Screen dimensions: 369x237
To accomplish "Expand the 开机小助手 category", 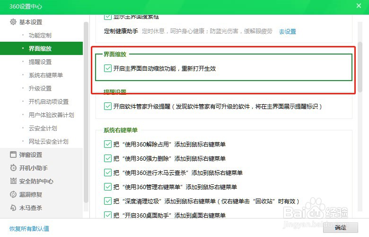I will [34, 168].
